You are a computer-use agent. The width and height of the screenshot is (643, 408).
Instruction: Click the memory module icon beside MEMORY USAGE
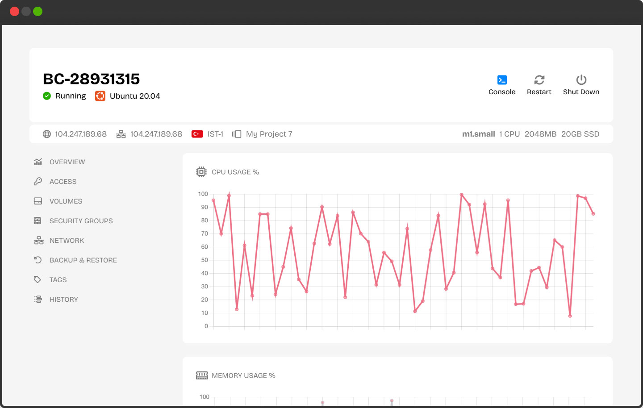pyautogui.click(x=202, y=375)
